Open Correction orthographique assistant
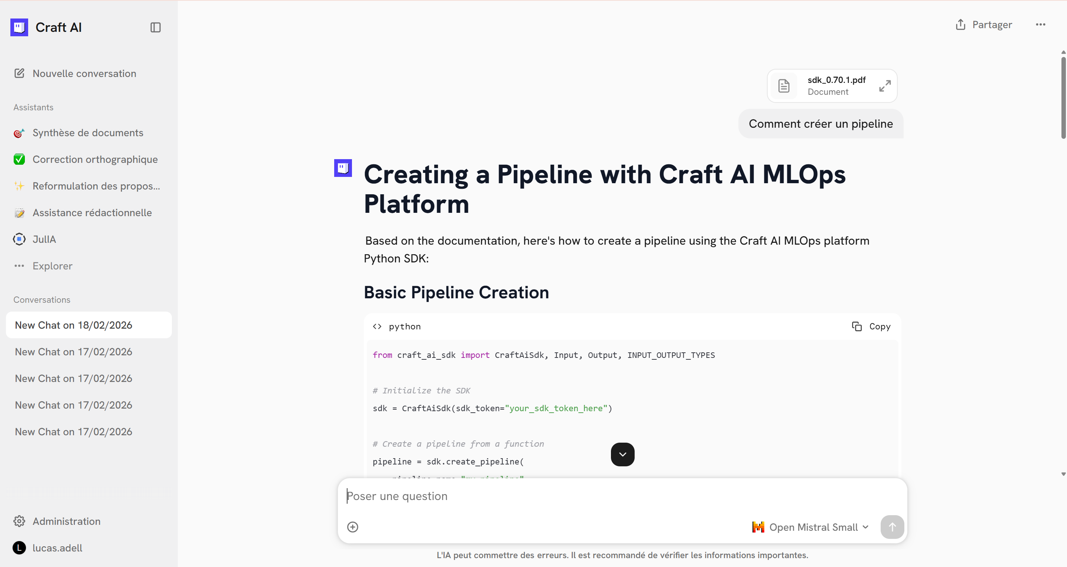 click(x=95, y=160)
